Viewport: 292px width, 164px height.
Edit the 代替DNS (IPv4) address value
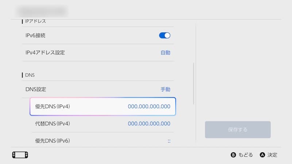click(149, 124)
